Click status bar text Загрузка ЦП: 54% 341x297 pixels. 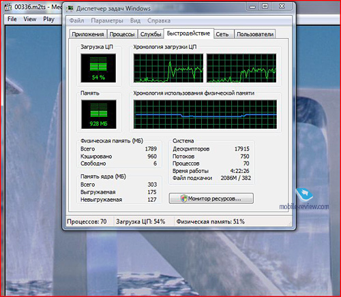point(140,221)
